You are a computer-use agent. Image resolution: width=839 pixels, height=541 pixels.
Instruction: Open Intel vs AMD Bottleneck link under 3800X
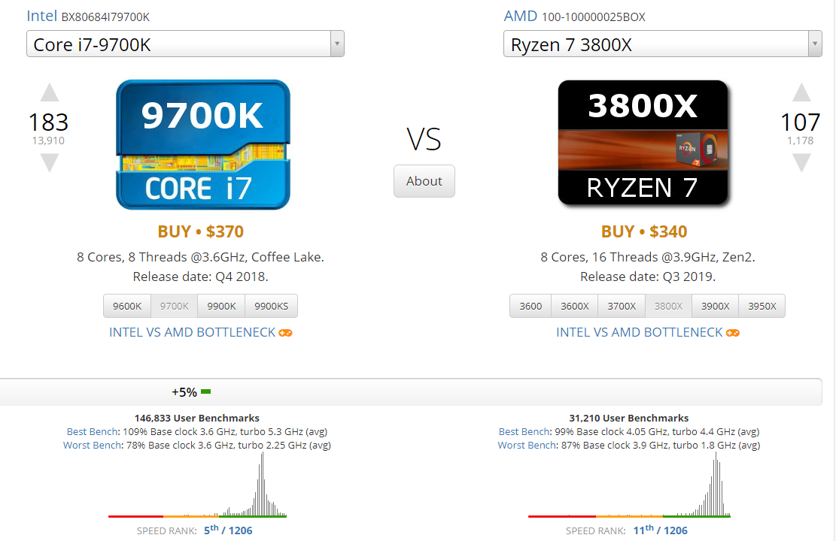(640, 332)
